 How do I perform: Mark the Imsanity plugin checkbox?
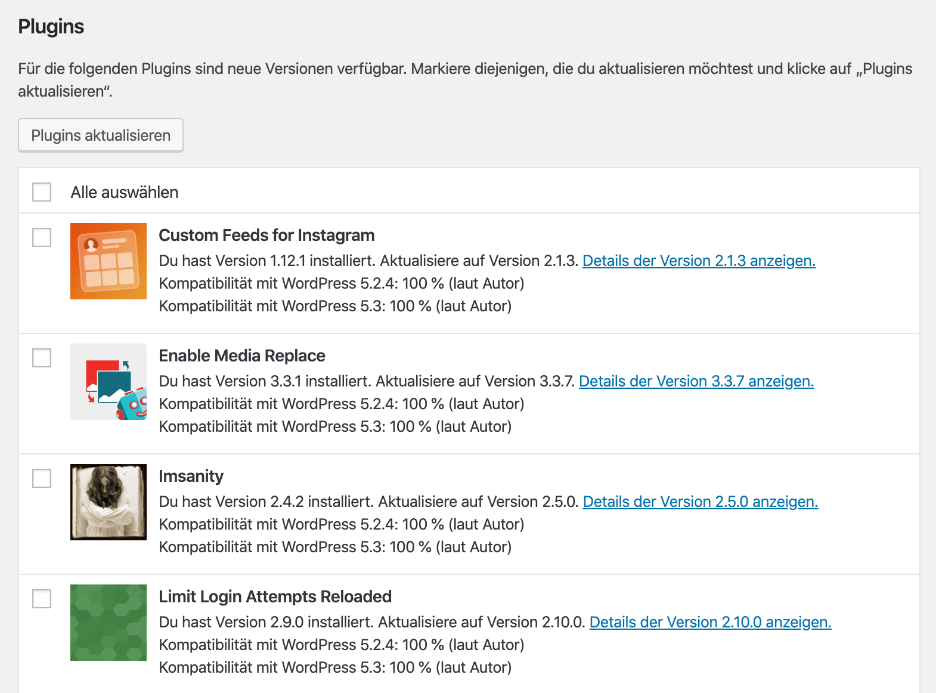coord(42,478)
